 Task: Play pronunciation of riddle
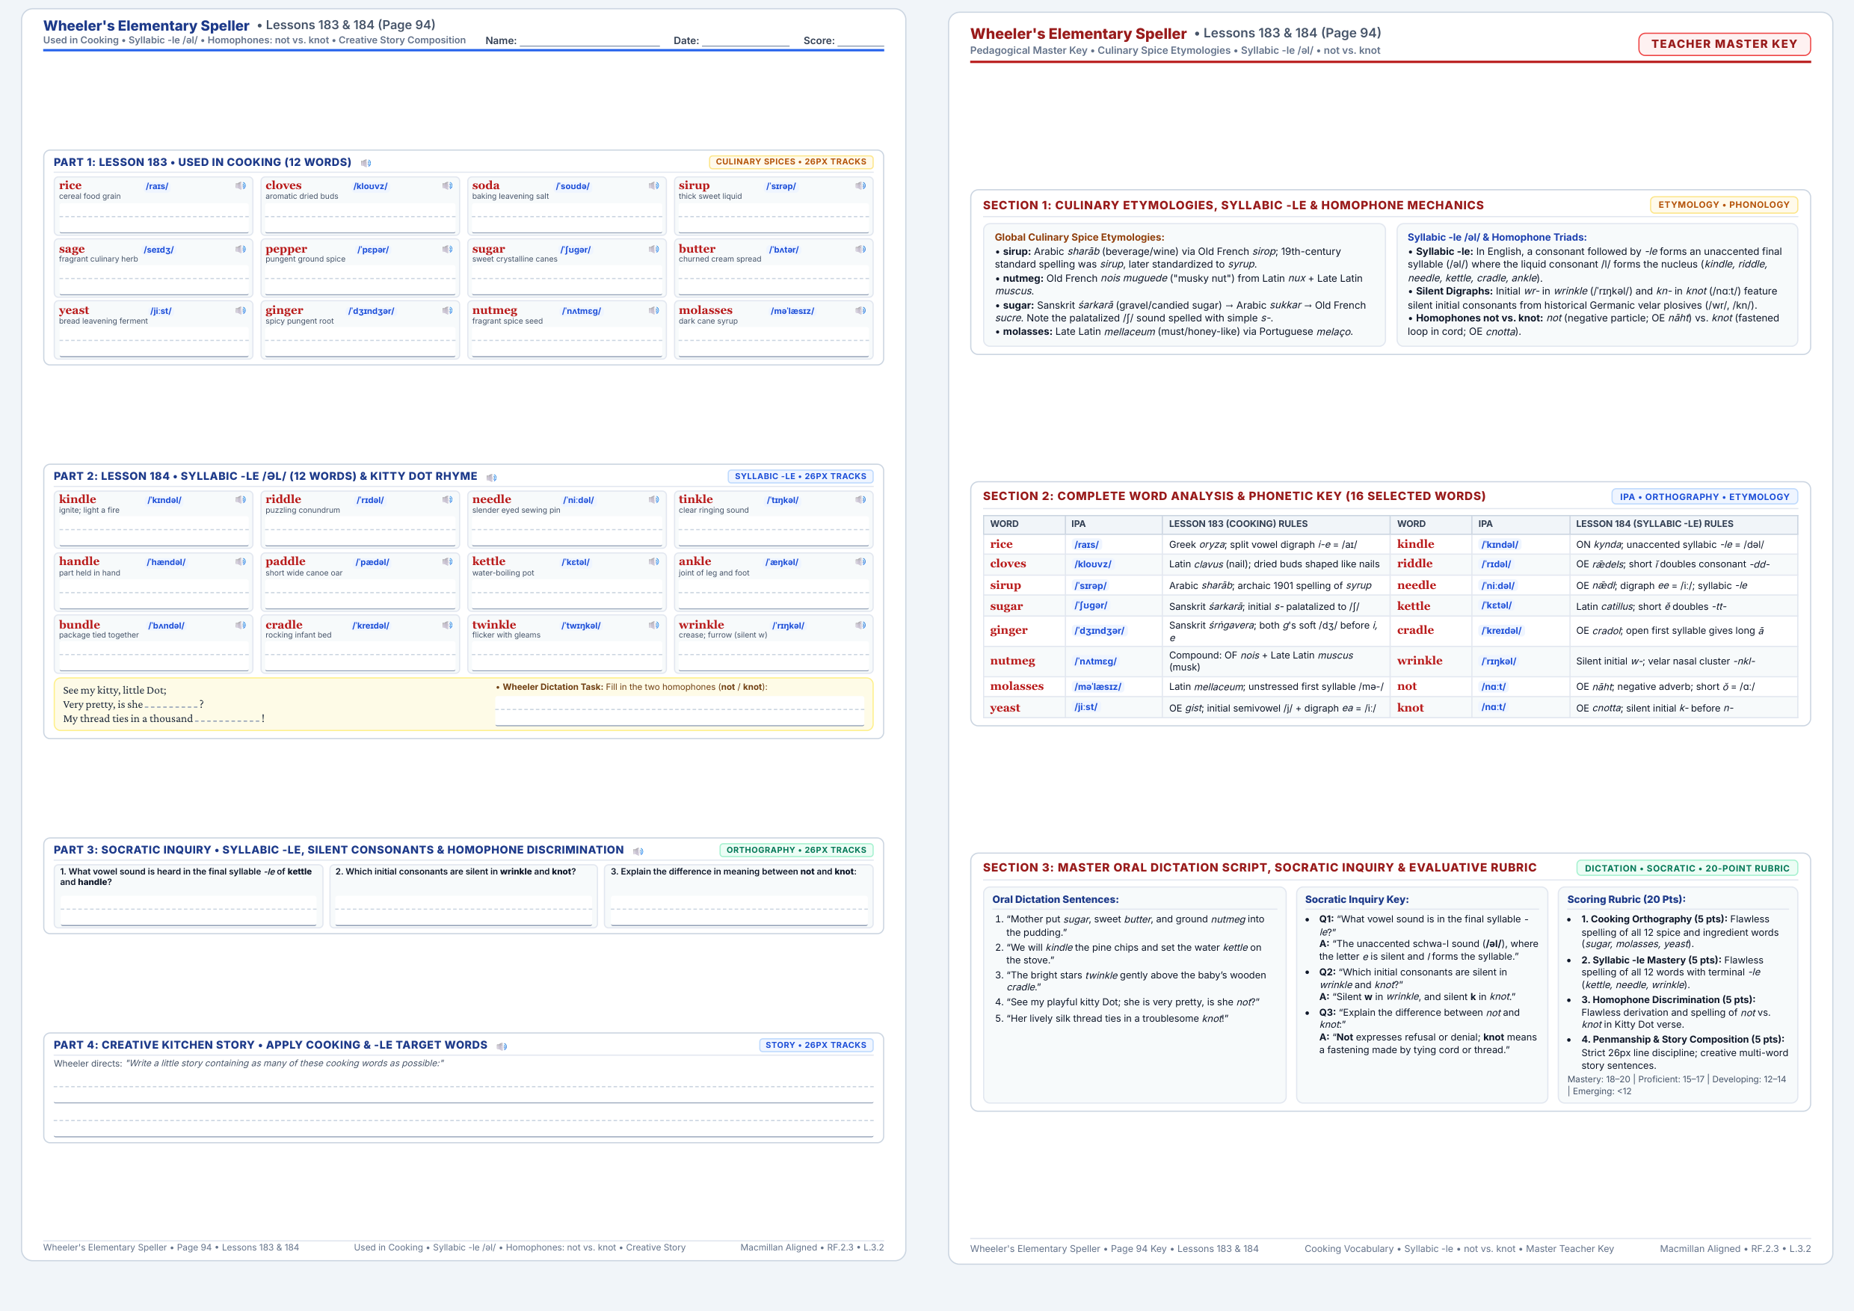447,500
